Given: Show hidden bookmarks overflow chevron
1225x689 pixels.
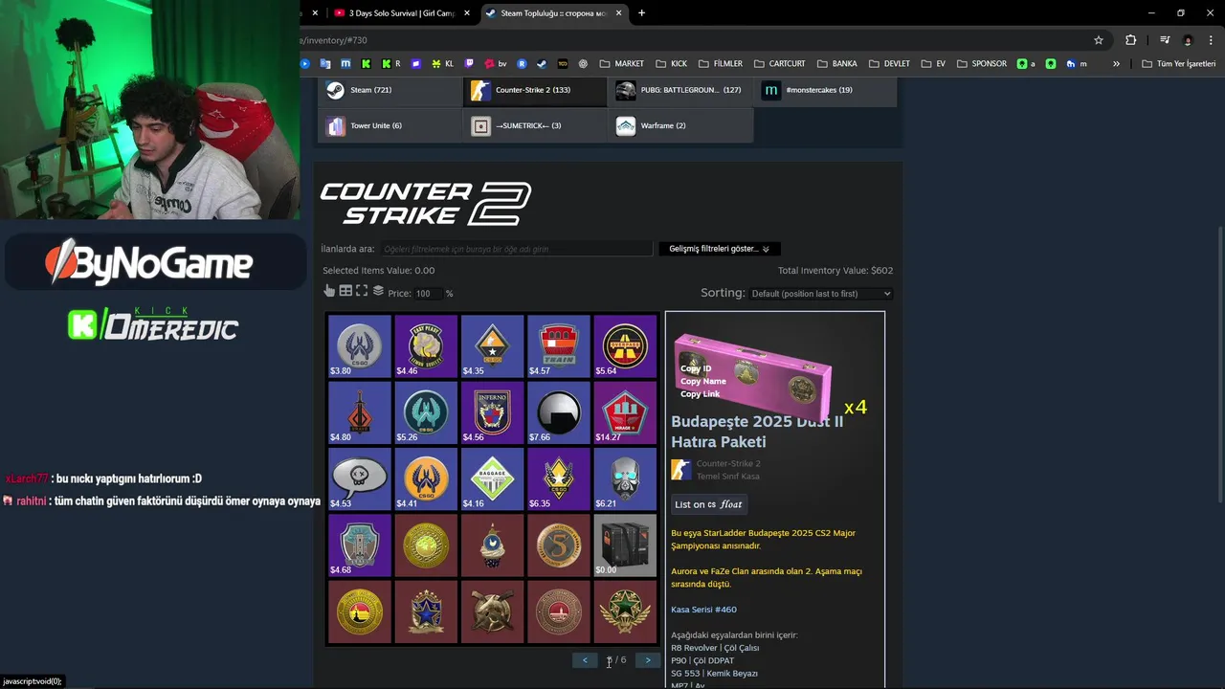Looking at the screenshot, I should [x=1116, y=64].
